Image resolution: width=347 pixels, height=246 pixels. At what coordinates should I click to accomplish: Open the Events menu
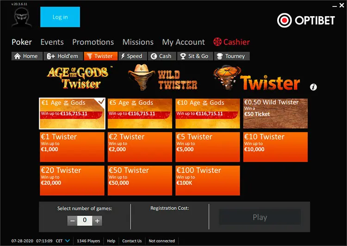click(x=52, y=42)
